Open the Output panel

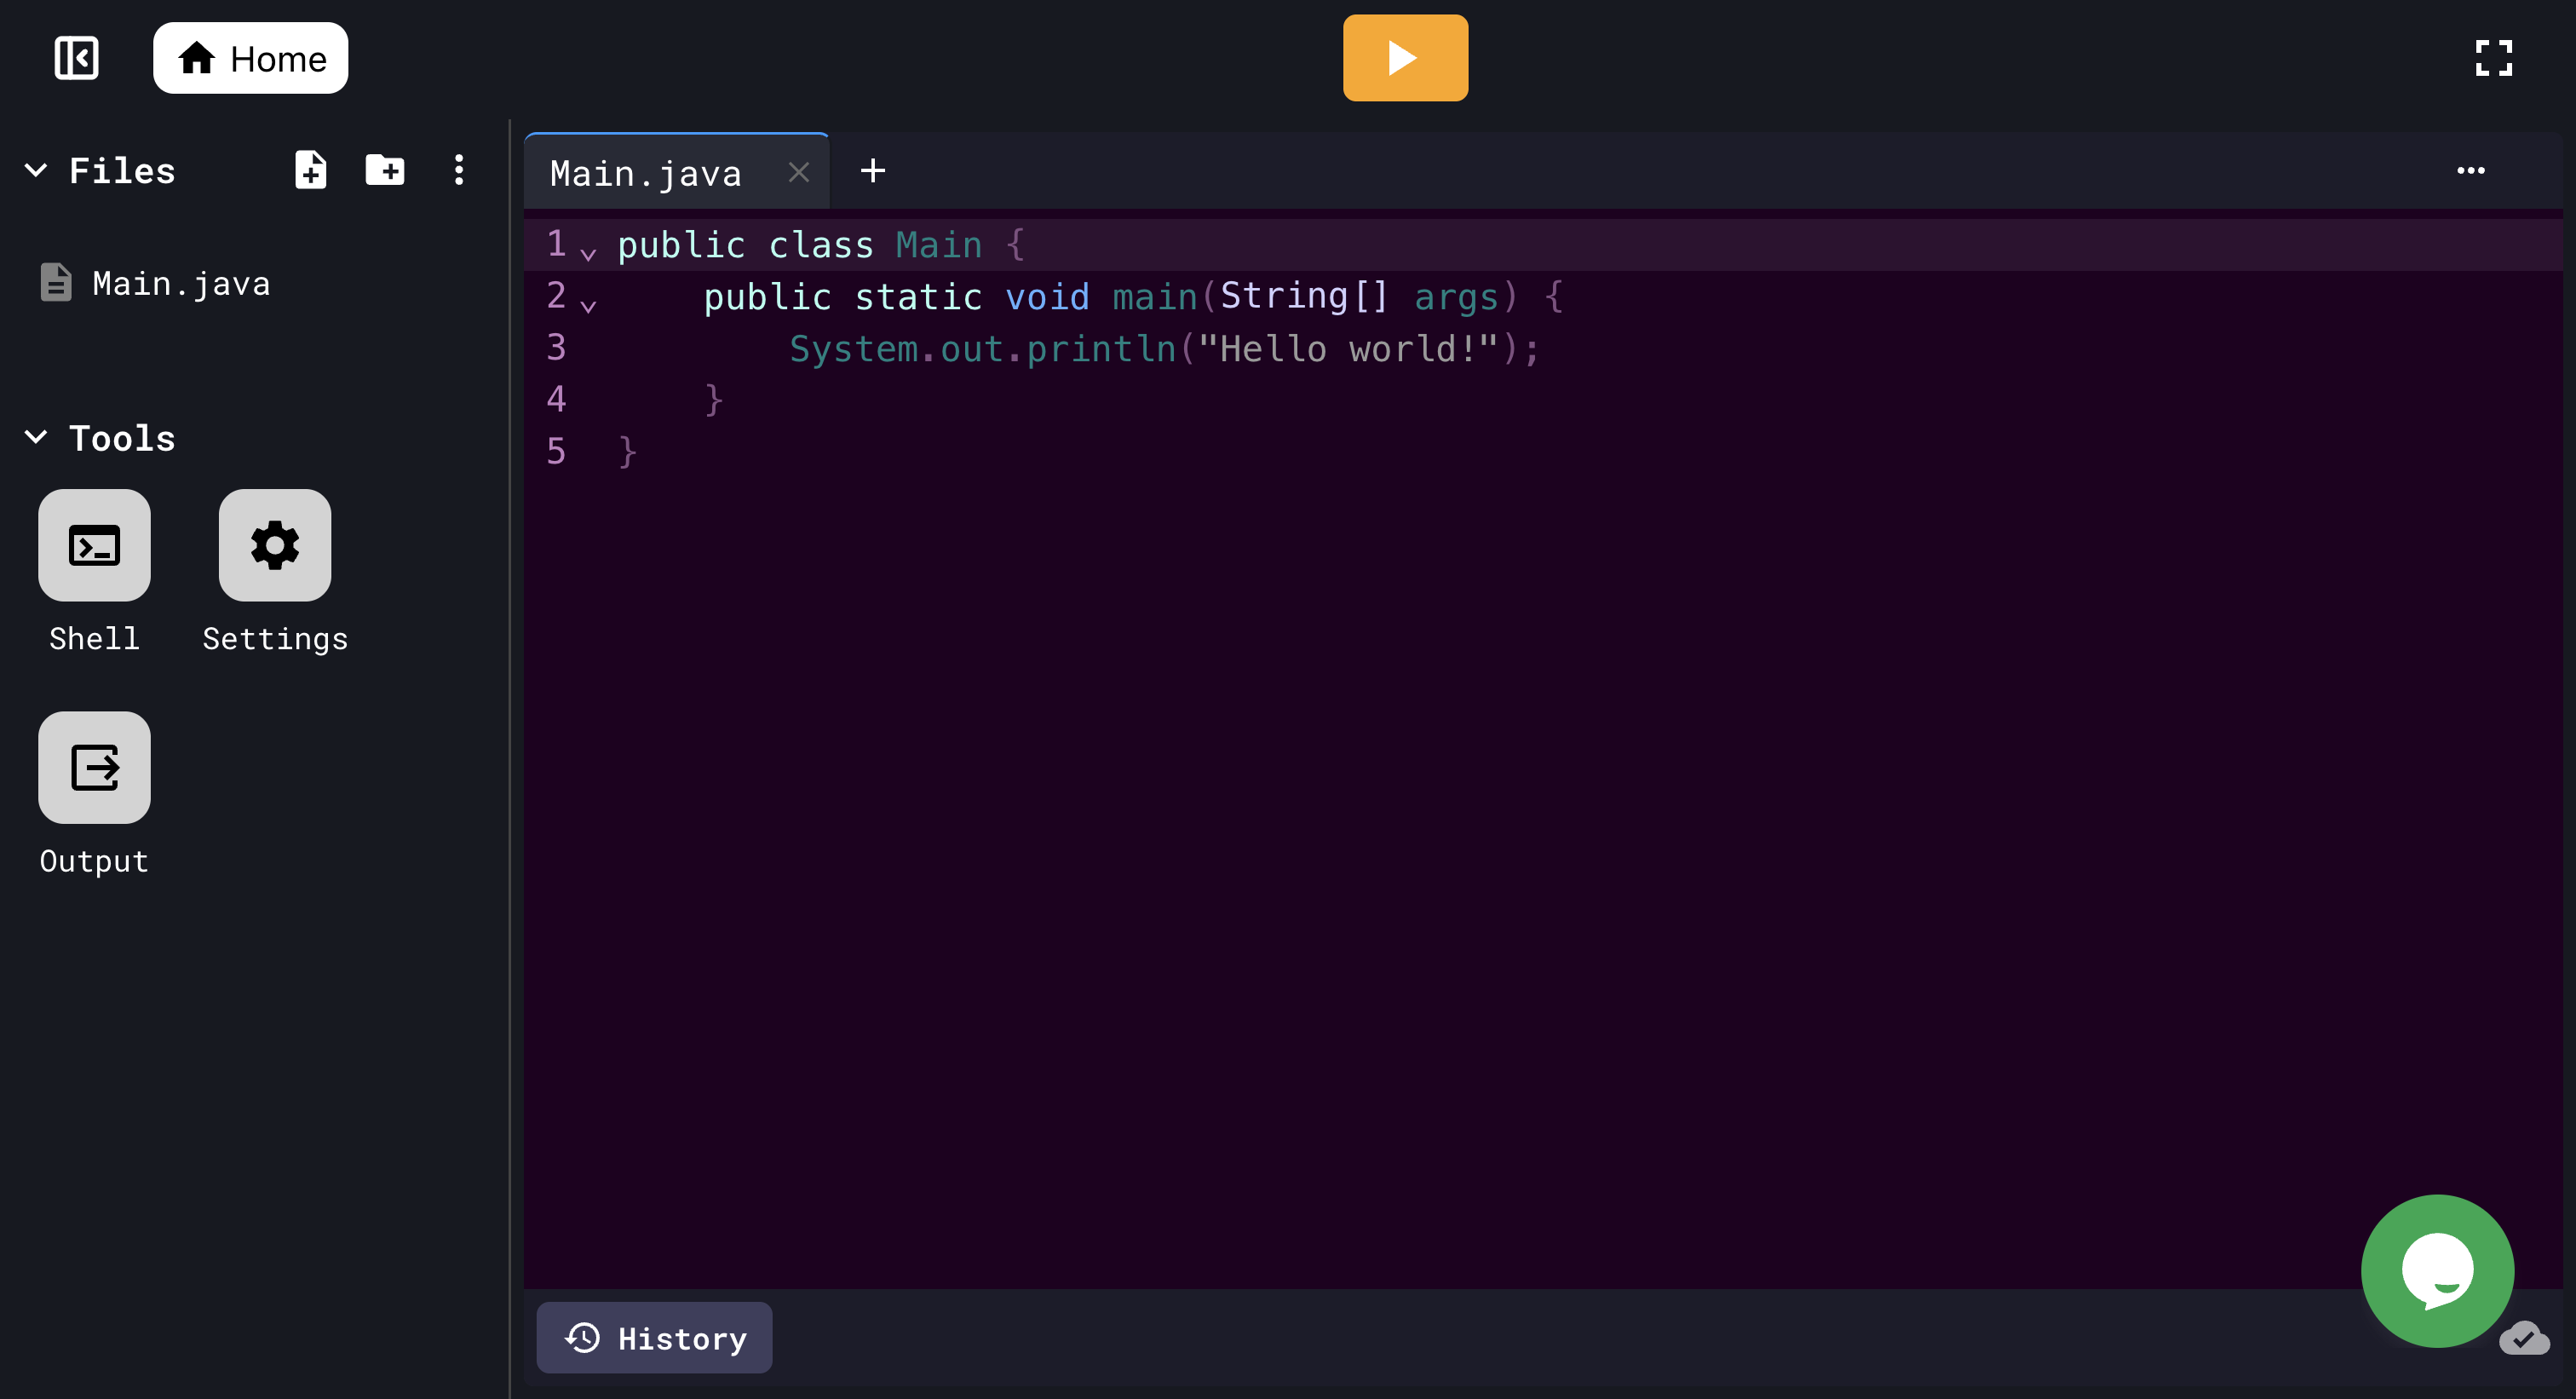[x=93, y=767]
